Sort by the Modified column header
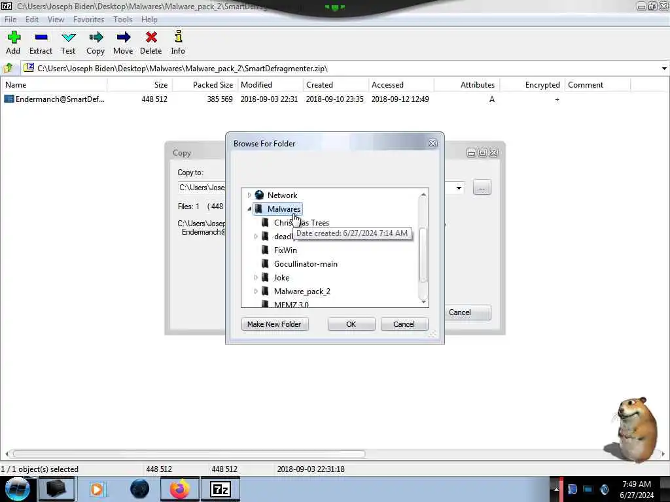Screen dimensions: 670x502 pyautogui.click(x=270, y=84)
